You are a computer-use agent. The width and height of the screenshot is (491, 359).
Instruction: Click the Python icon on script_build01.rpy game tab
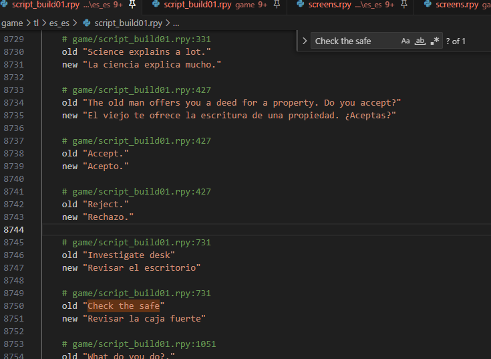[156, 4]
